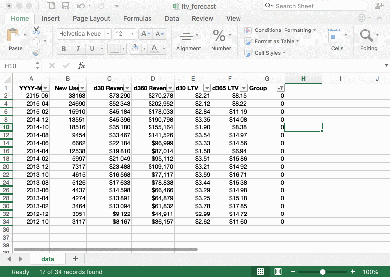Apply fill color paint bucket

135,48
